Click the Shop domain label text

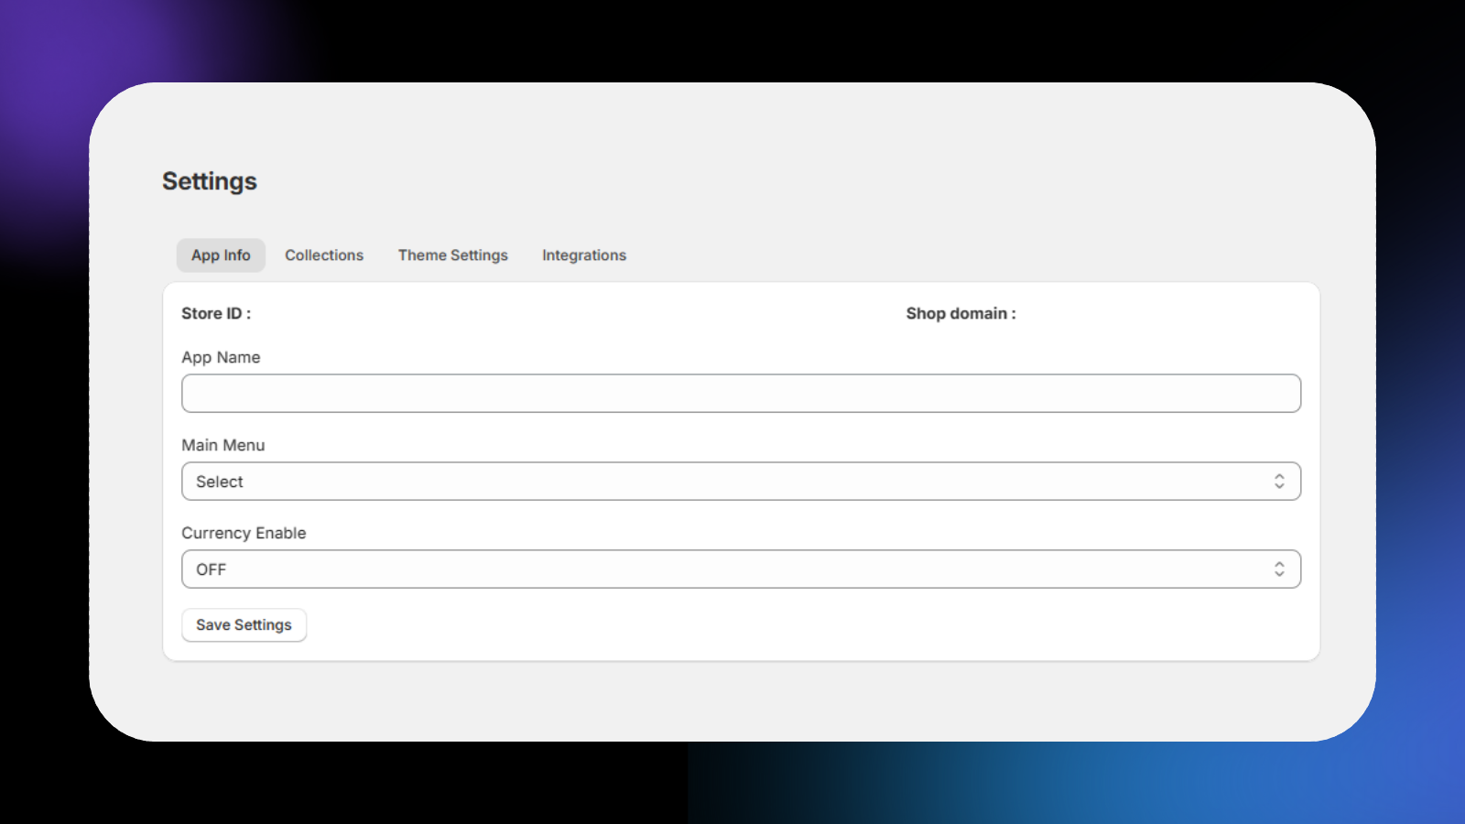[961, 313]
